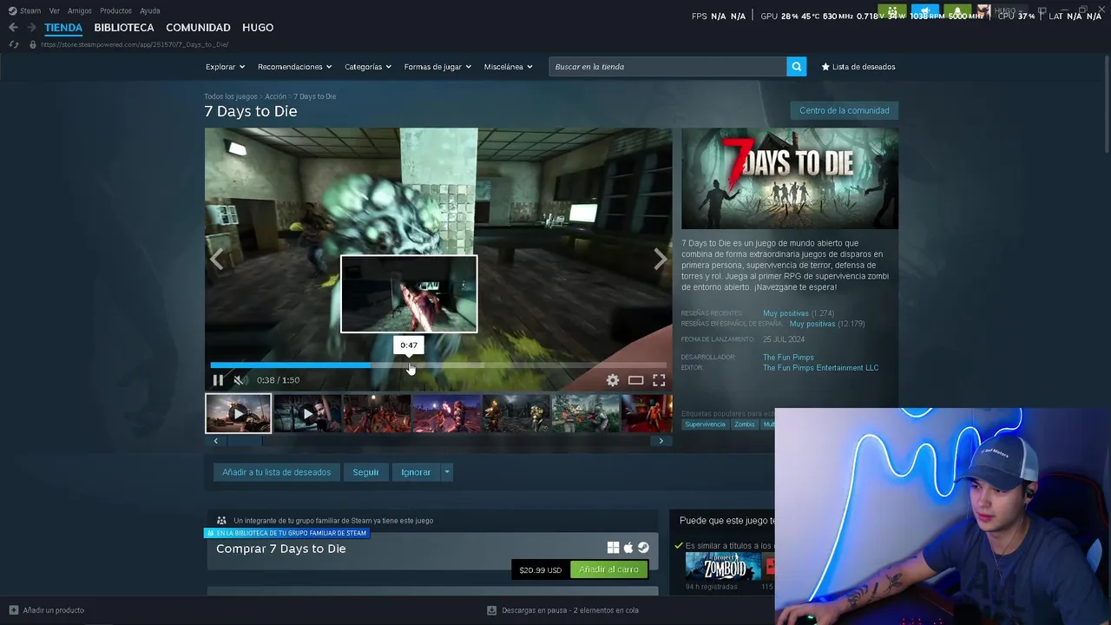The width and height of the screenshot is (1111, 625).
Task: Select the Supervivencia tag
Action: [x=705, y=424]
